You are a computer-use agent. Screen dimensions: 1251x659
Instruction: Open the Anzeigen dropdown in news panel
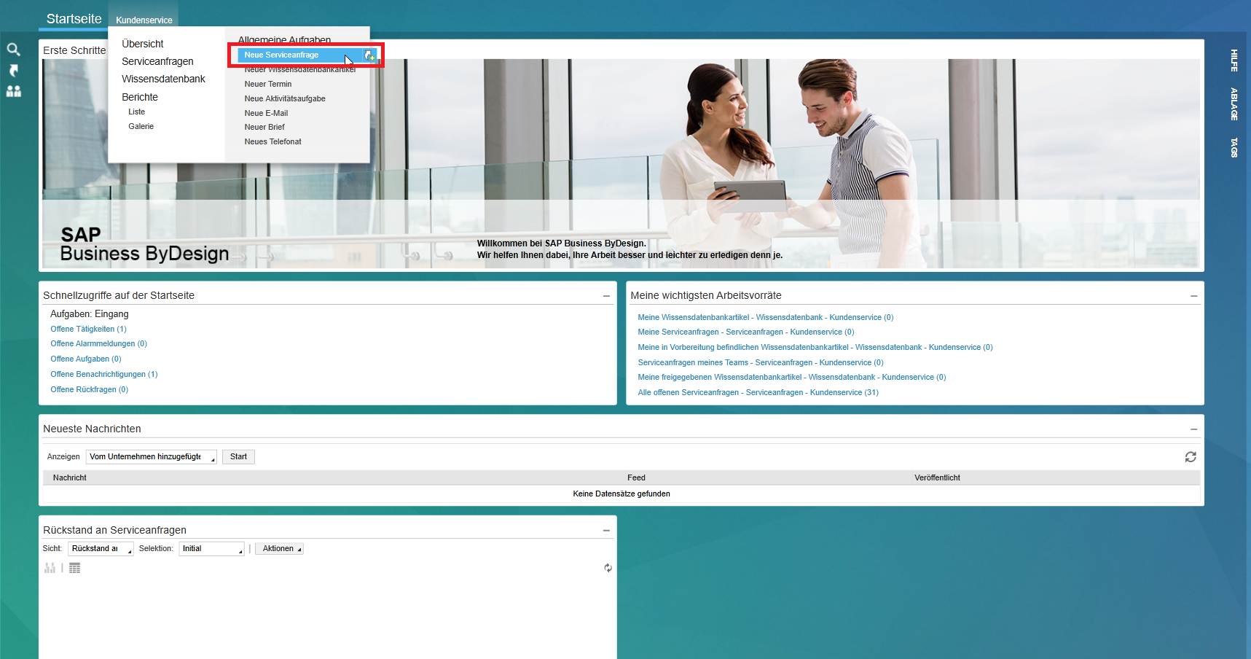(x=152, y=457)
